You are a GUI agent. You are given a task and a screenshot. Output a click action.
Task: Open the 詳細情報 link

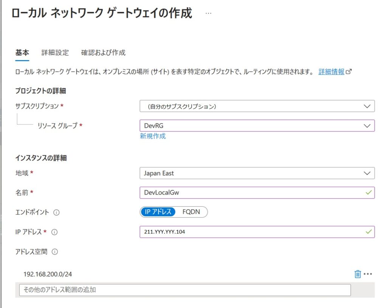tap(331, 72)
